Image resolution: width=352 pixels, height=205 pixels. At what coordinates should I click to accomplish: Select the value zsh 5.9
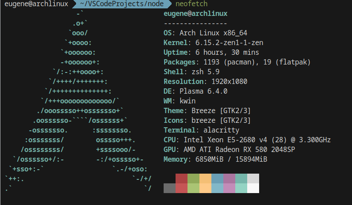click(206, 72)
